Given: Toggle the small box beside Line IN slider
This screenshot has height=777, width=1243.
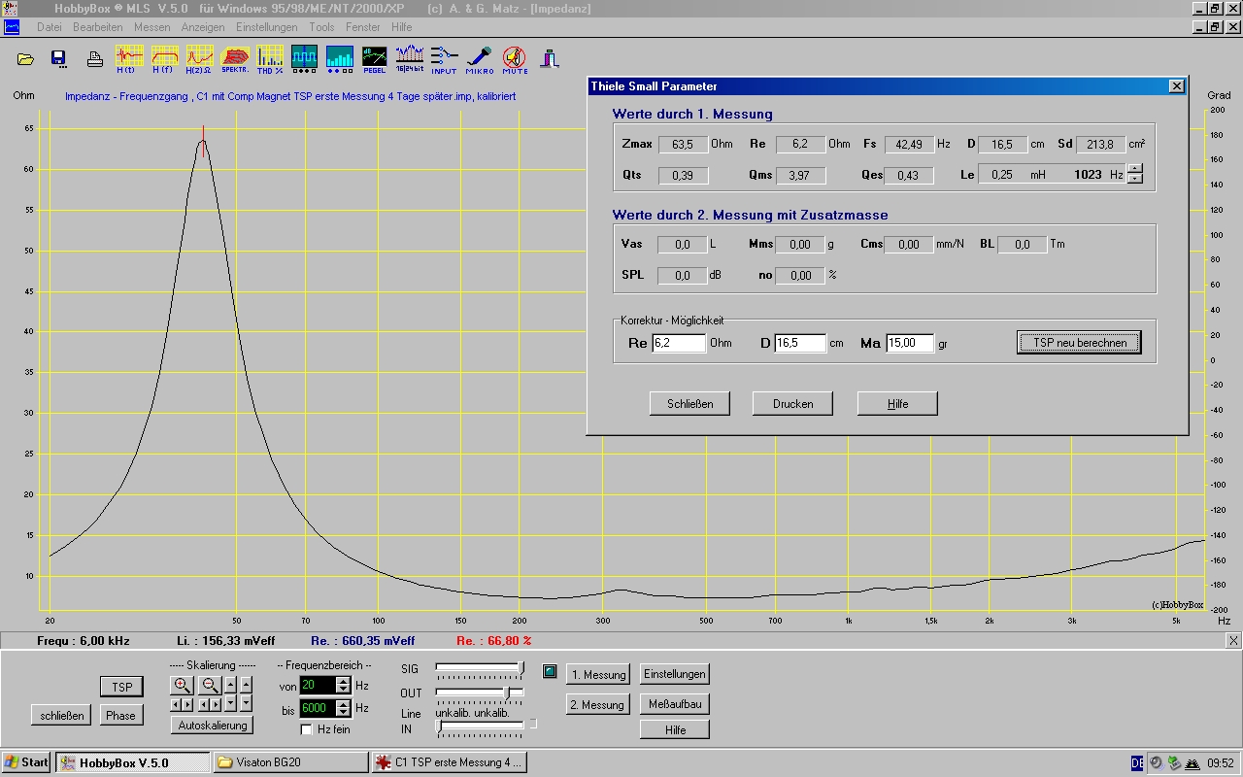Looking at the screenshot, I should pos(532,724).
